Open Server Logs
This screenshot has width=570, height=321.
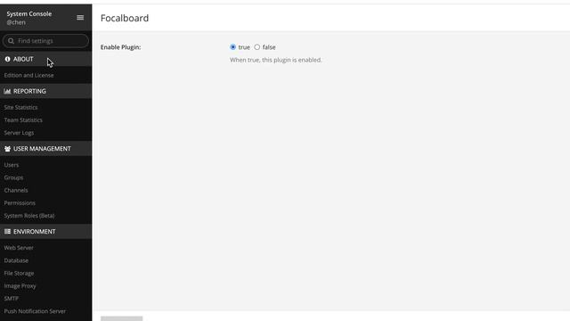click(19, 133)
